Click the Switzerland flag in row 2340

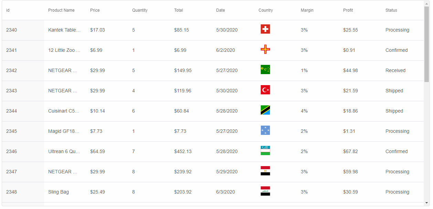pos(265,29)
